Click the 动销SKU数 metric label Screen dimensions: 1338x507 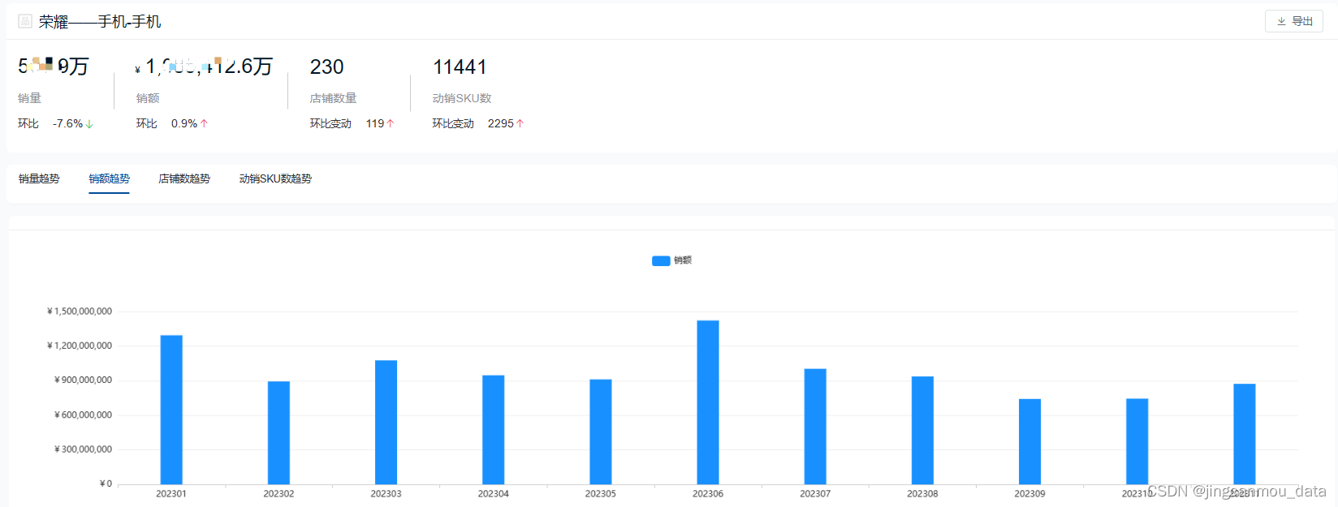462,98
